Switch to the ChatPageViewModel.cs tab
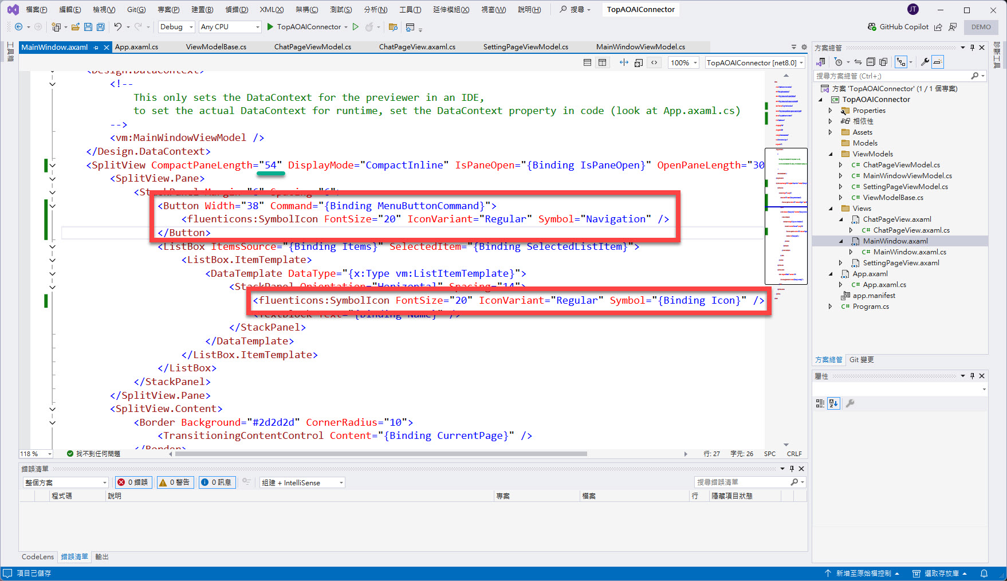 coord(313,47)
